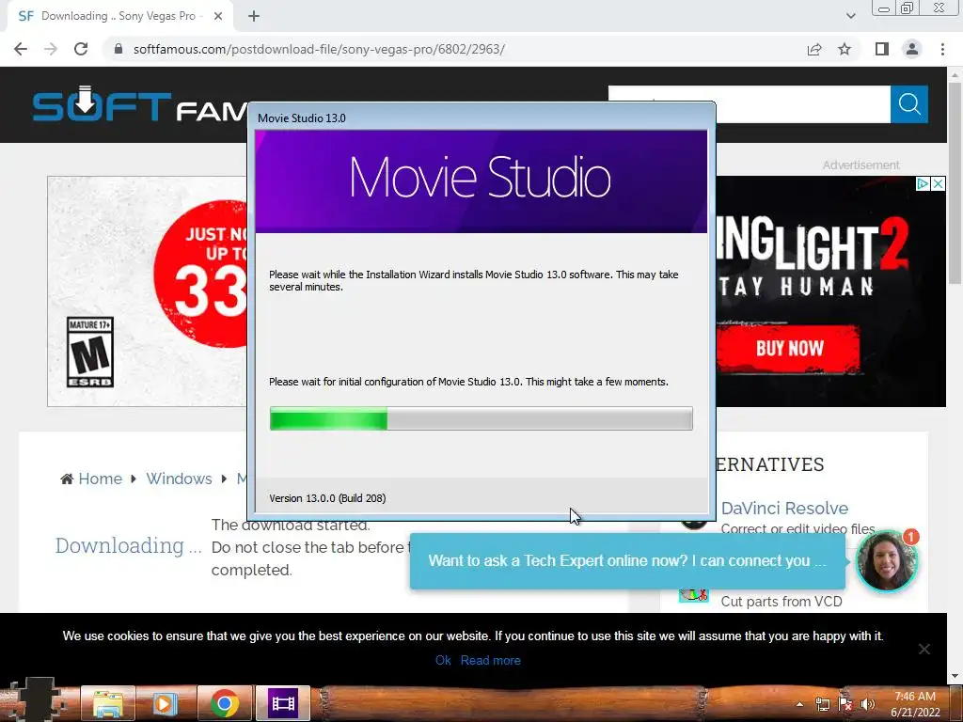The height and width of the screenshot is (722, 963).
Task: Open the Chrome profile avatar
Action: coord(912,49)
